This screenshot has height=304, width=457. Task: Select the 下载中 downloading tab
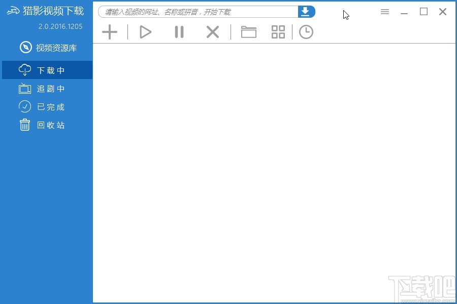click(x=47, y=70)
